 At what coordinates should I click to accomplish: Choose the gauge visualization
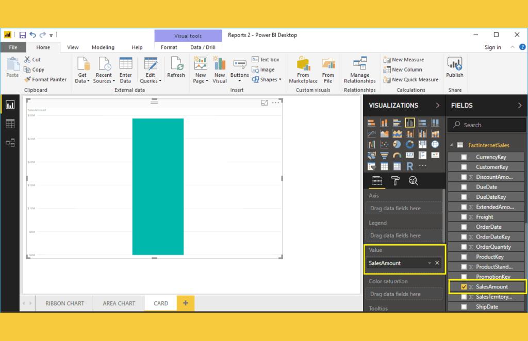(397, 156)
